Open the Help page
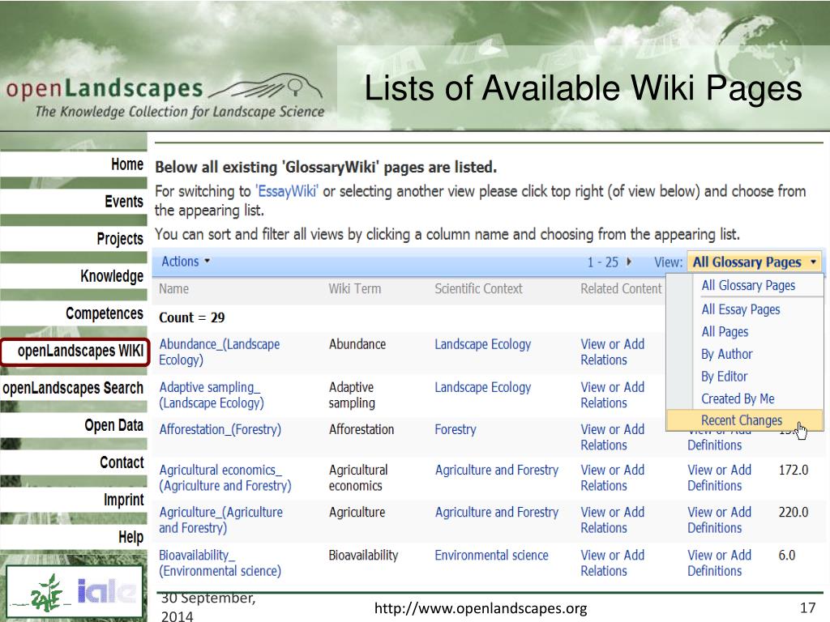The height and width of the screenshot is (622, 830). [130, 538]
